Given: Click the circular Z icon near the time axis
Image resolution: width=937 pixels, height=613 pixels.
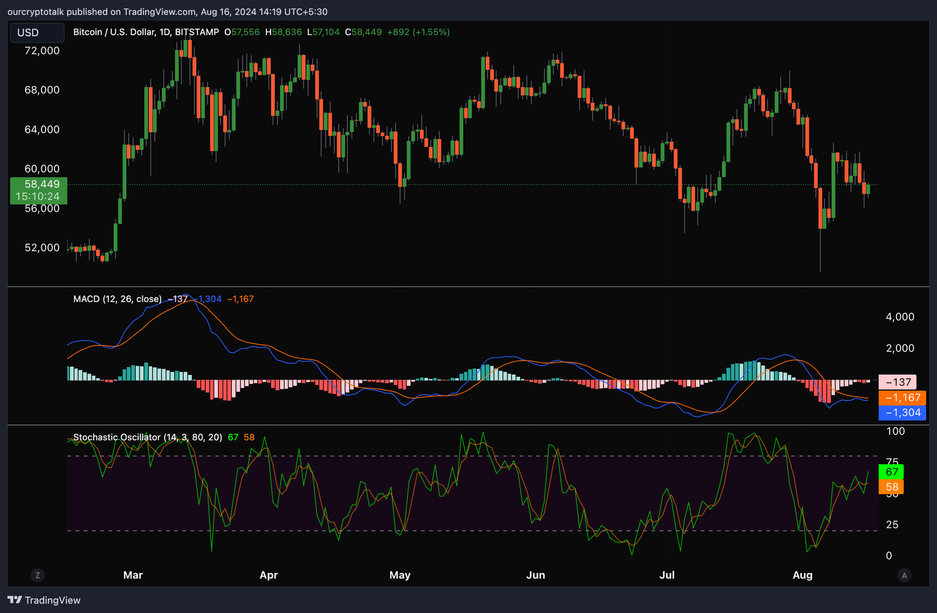Looking at the screenshot, I should click(37, 576).
